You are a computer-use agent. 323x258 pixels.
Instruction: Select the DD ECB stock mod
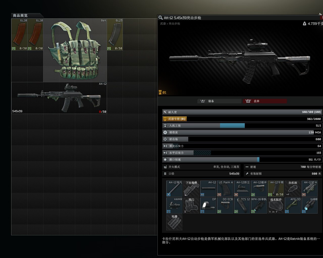click(x=225, y=205)
